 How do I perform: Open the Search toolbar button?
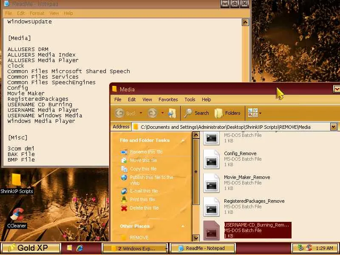[196, 113]
